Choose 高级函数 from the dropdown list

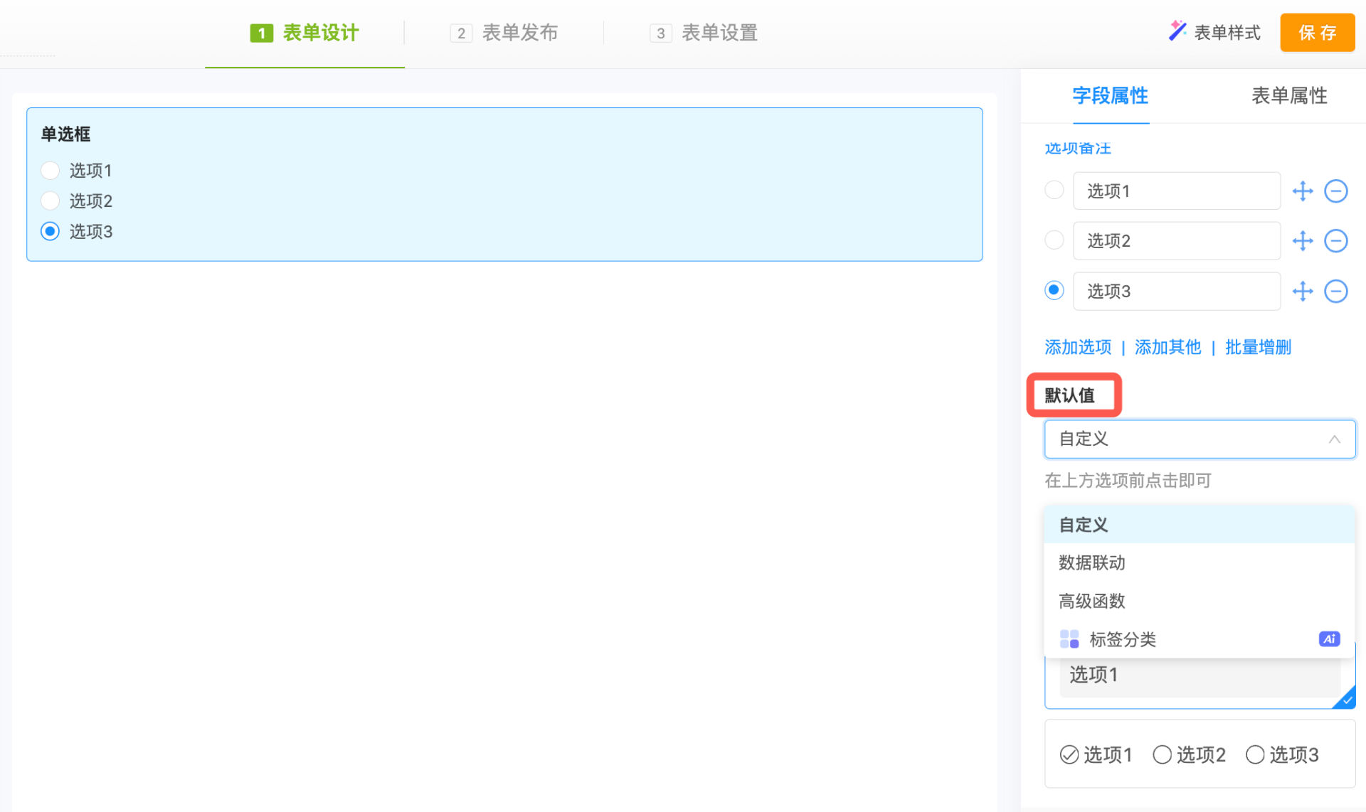coord(1092,602)
